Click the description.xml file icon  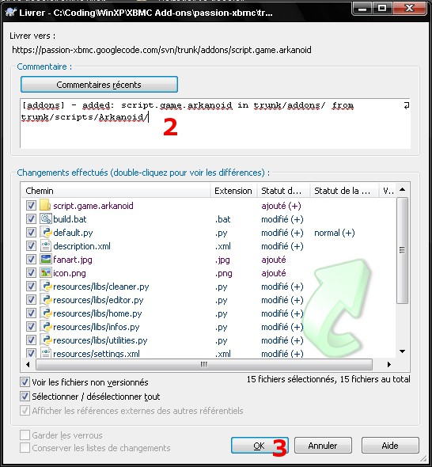click(46, 245)
